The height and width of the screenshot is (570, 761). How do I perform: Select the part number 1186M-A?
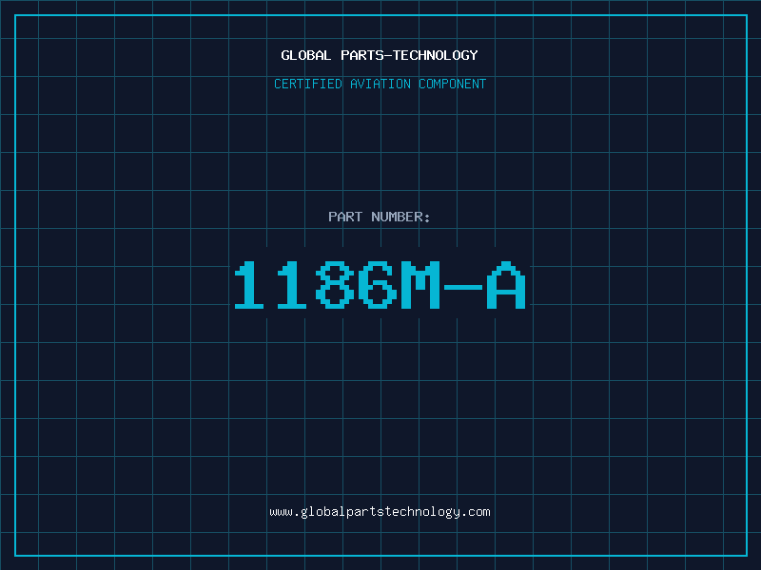(380, 285)
